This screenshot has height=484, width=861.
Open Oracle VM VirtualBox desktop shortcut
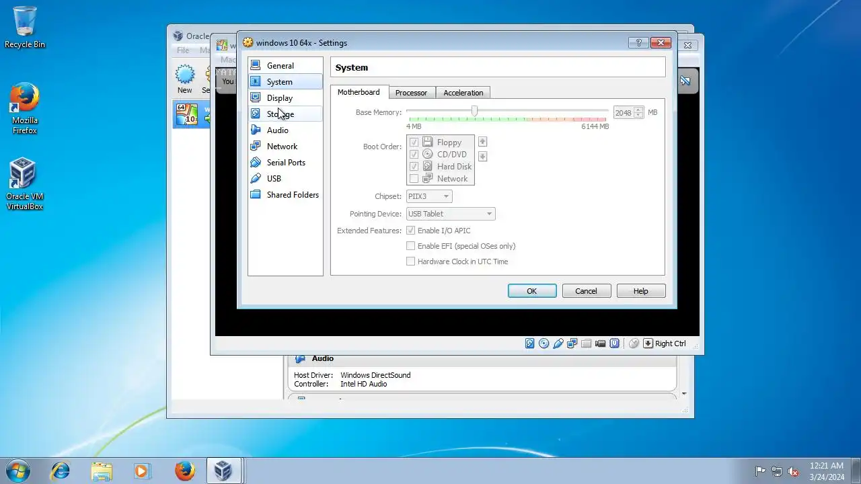pyautogui.click(x=25, y=184)
